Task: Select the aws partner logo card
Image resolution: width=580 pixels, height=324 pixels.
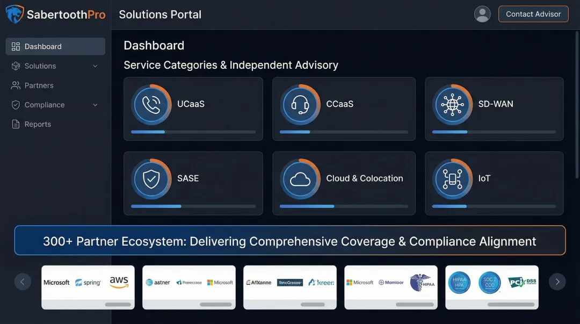Action: coord(119,282)
